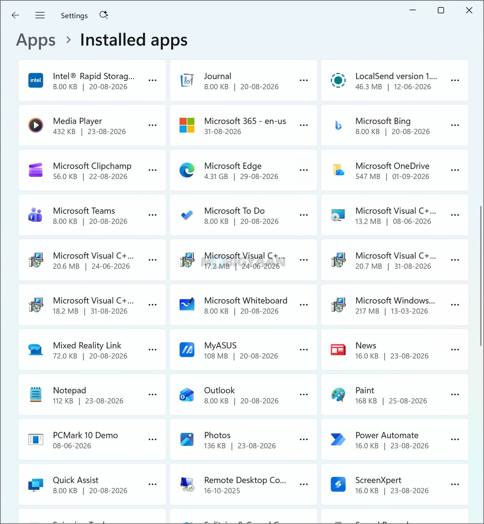Open more options for Microsoft Edge
This screenshot has height=524, width=484.
(304, 170)
